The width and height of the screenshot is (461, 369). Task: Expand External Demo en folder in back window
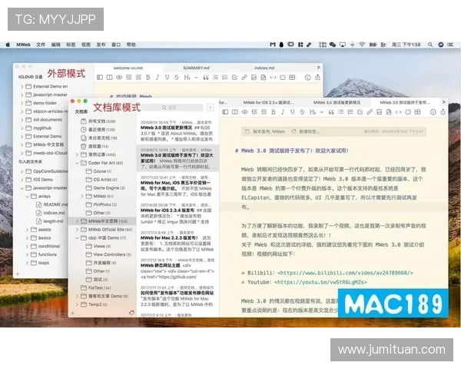(x=22, y=87)
